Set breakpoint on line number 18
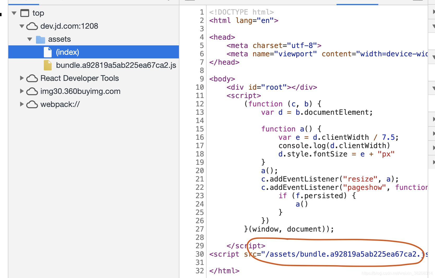Screen dimensions: 435x278 [200, 154]
